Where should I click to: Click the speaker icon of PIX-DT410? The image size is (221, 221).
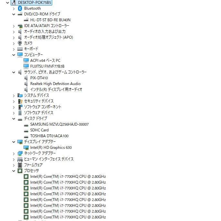(26, 78)
